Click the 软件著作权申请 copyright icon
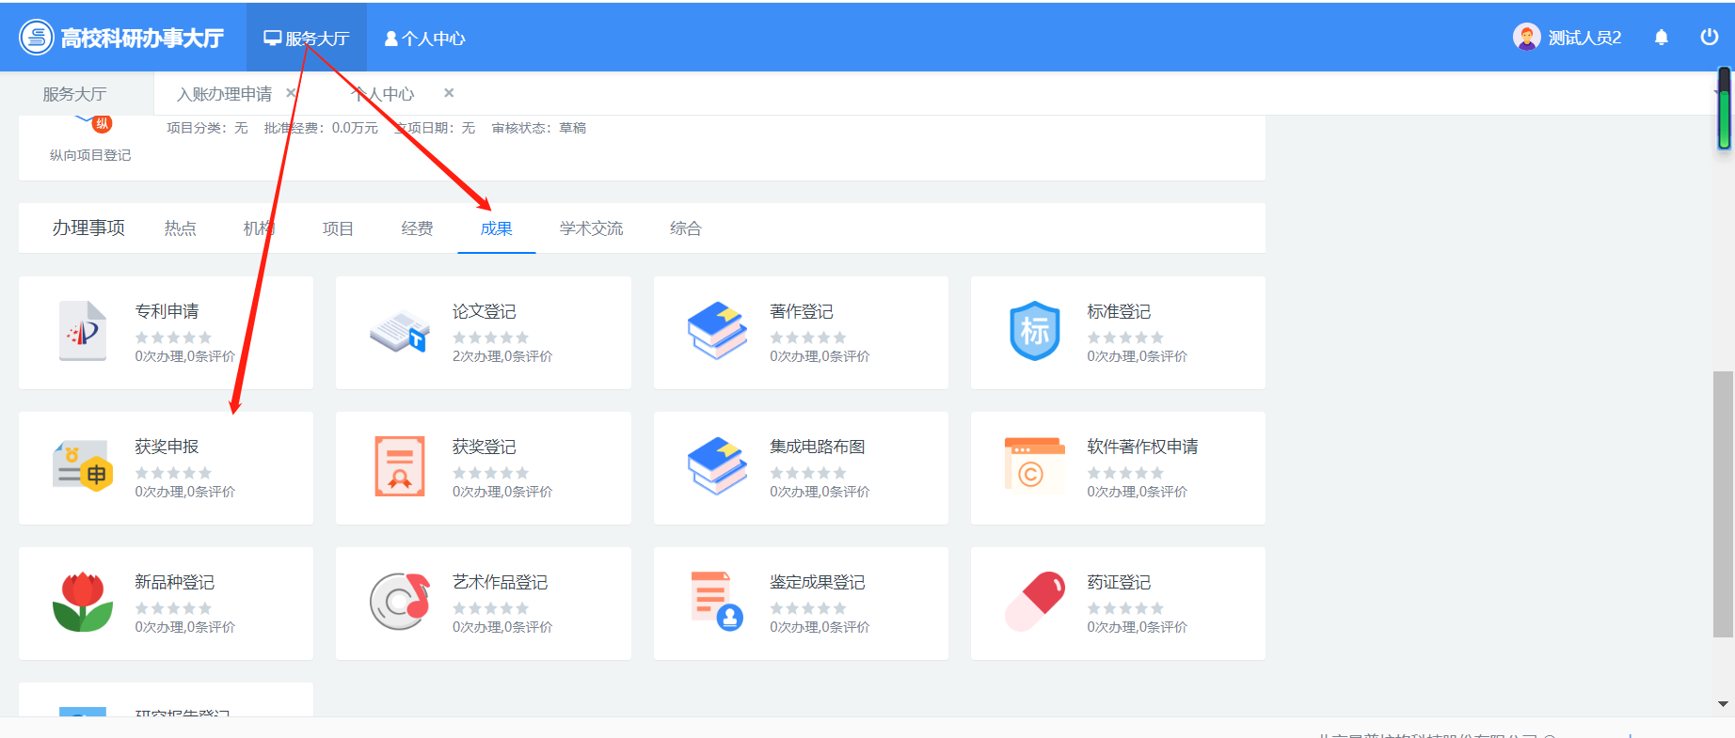1735x738 pixels. 1034,466
